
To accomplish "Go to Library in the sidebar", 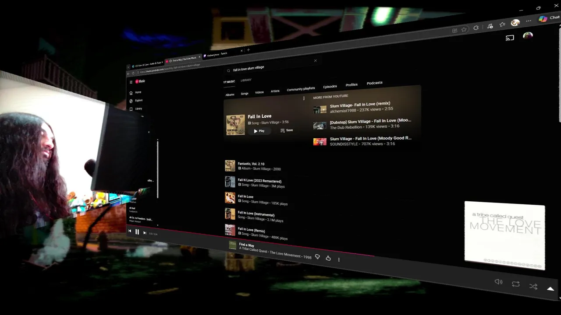I will coord(136,108).
